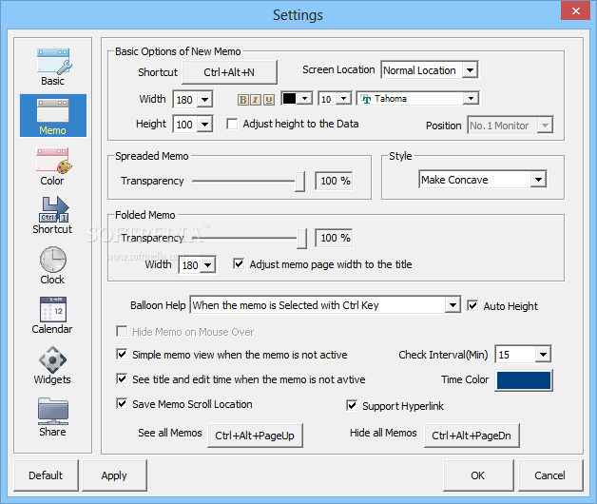This screenshot has width=597, height=504.
Task: Toggle Support Hyperlink checkbox
Action: click(x=352, y=405)
